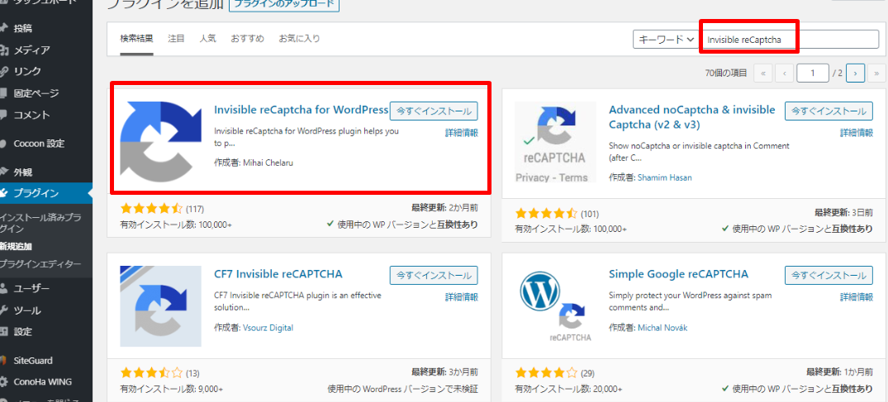The width and height of the screenshot is (888, 402).
Task: Open the コメント sidebar menu
Action: click(x=31, y=115)
